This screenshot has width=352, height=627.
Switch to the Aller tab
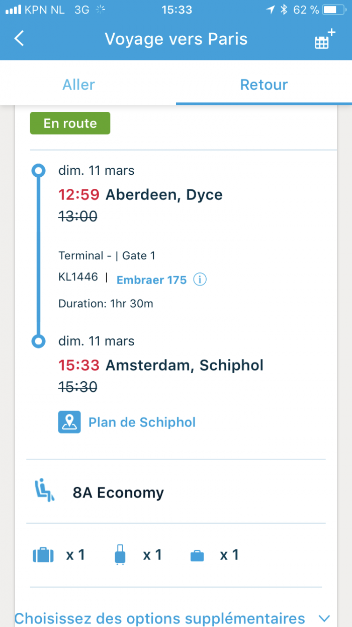point(78,85)
